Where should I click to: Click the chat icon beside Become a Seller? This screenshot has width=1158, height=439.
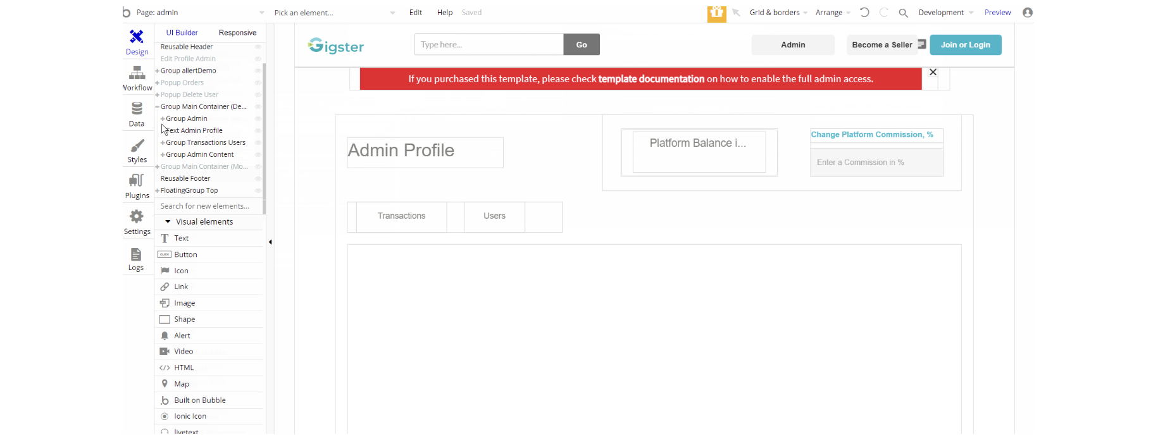click(922, 44)
